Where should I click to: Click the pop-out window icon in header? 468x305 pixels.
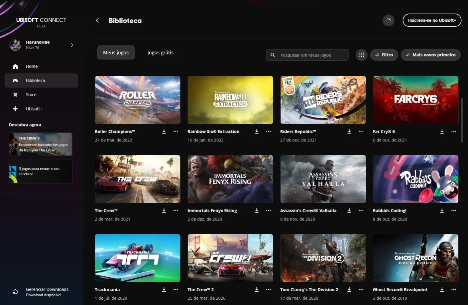click(x=388, y=20)
